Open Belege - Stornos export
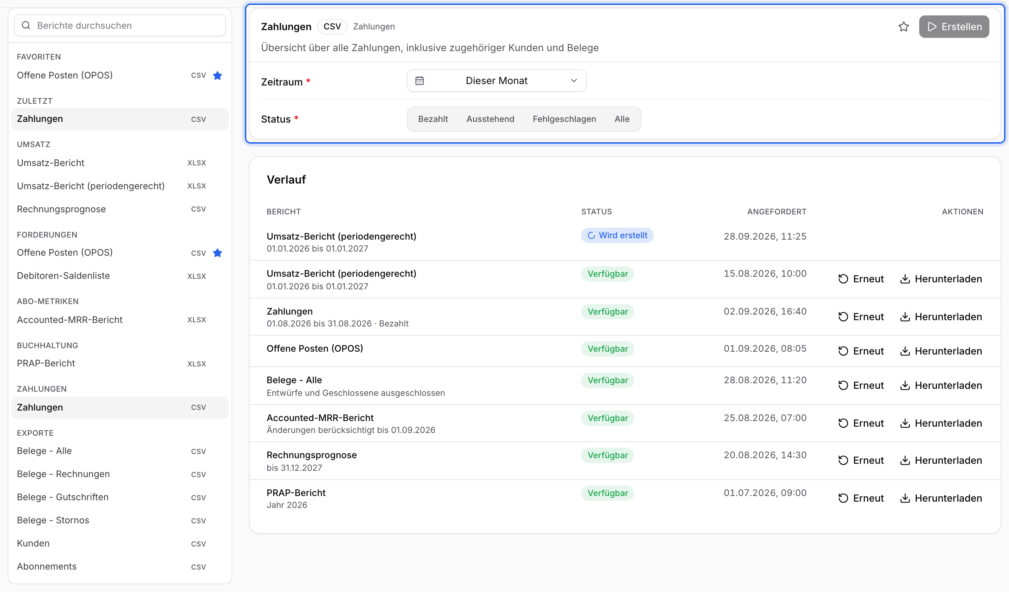The width and height of the screenshot is (1009, 592). [120, 521]
